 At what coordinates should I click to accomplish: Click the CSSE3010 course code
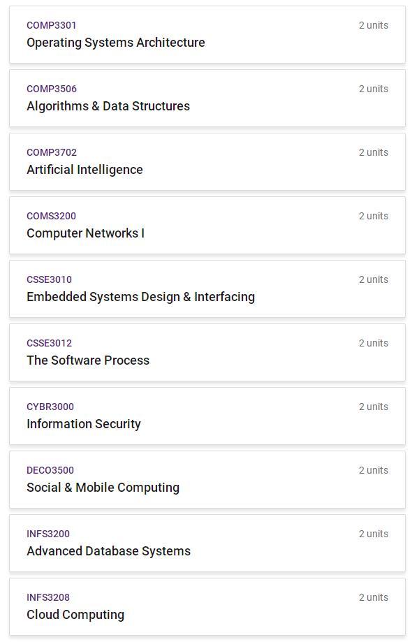(49, 279)
